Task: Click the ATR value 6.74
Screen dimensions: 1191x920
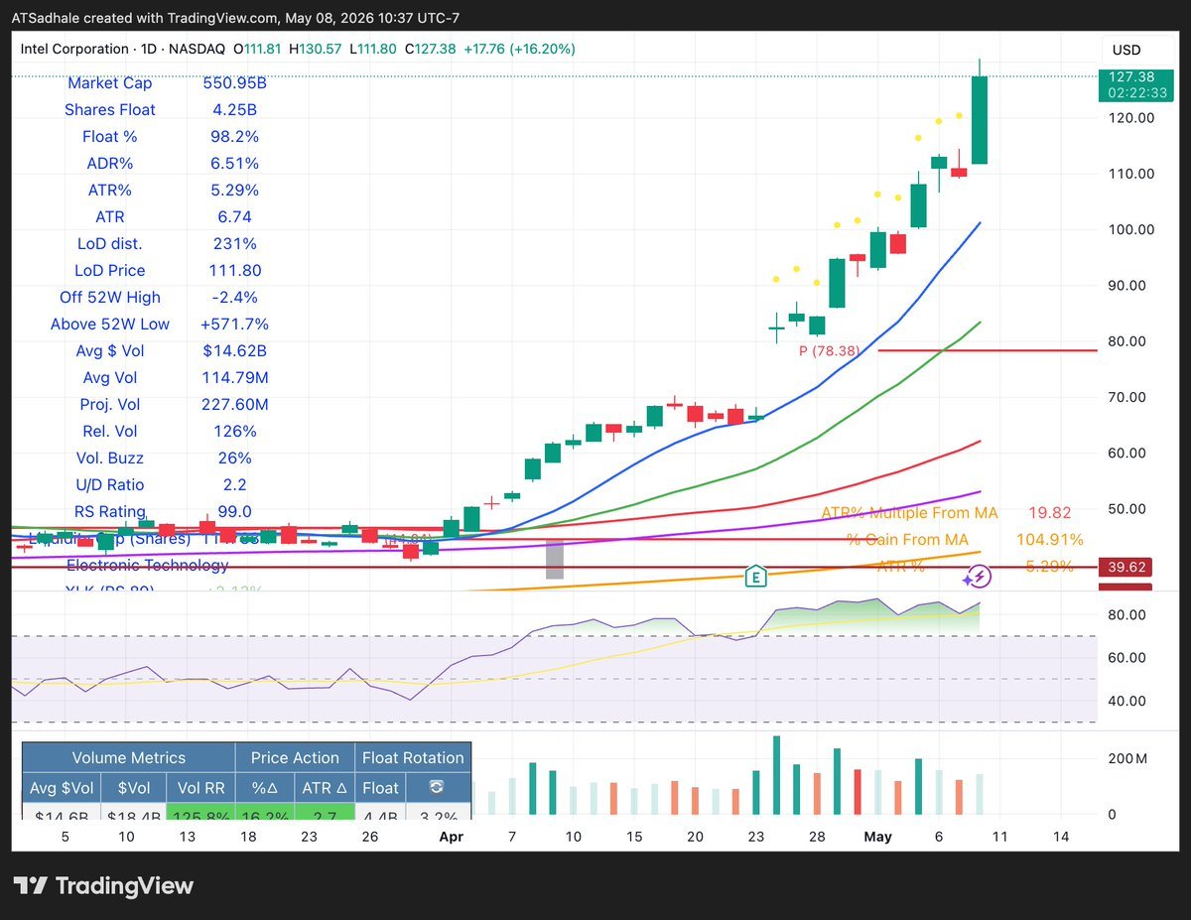Action: click(234, 217)
